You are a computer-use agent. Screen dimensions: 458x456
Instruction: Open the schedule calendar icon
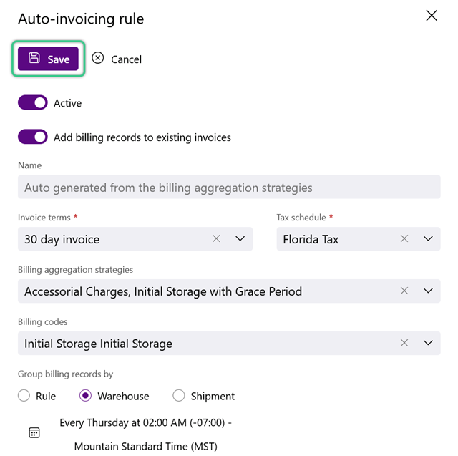(x=34, y=433)
